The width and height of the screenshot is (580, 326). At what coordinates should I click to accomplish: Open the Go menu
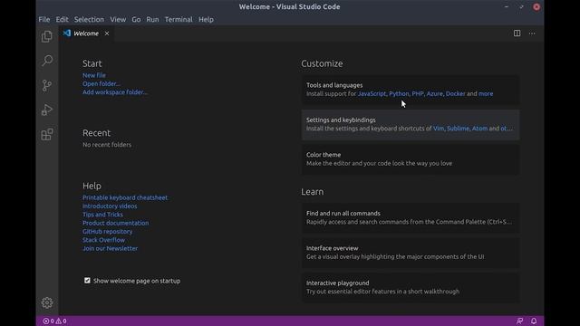click(136, 19)
